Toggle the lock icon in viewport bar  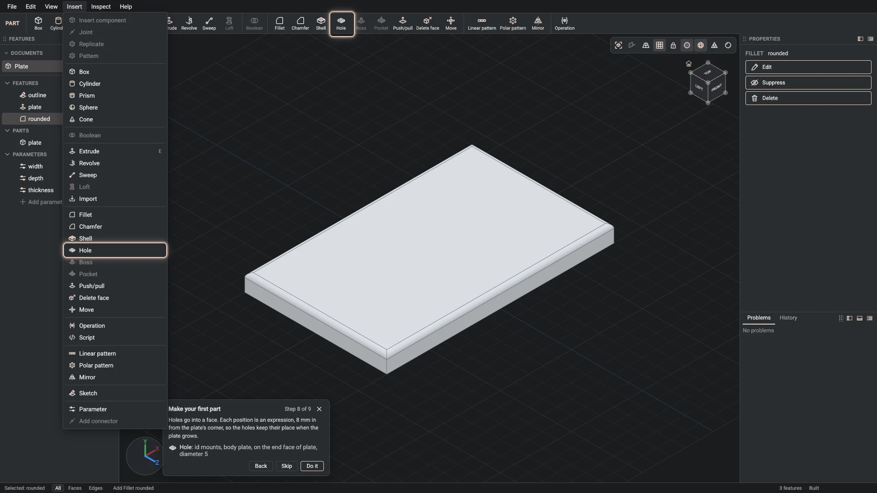click(x=673, y=45)
